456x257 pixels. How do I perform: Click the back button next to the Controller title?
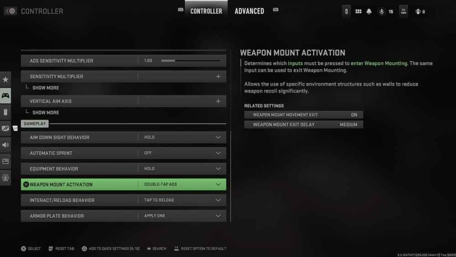10,11
